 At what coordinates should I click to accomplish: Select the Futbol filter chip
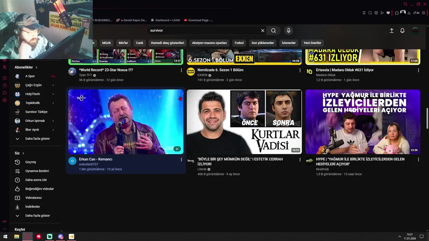(239, 43)
